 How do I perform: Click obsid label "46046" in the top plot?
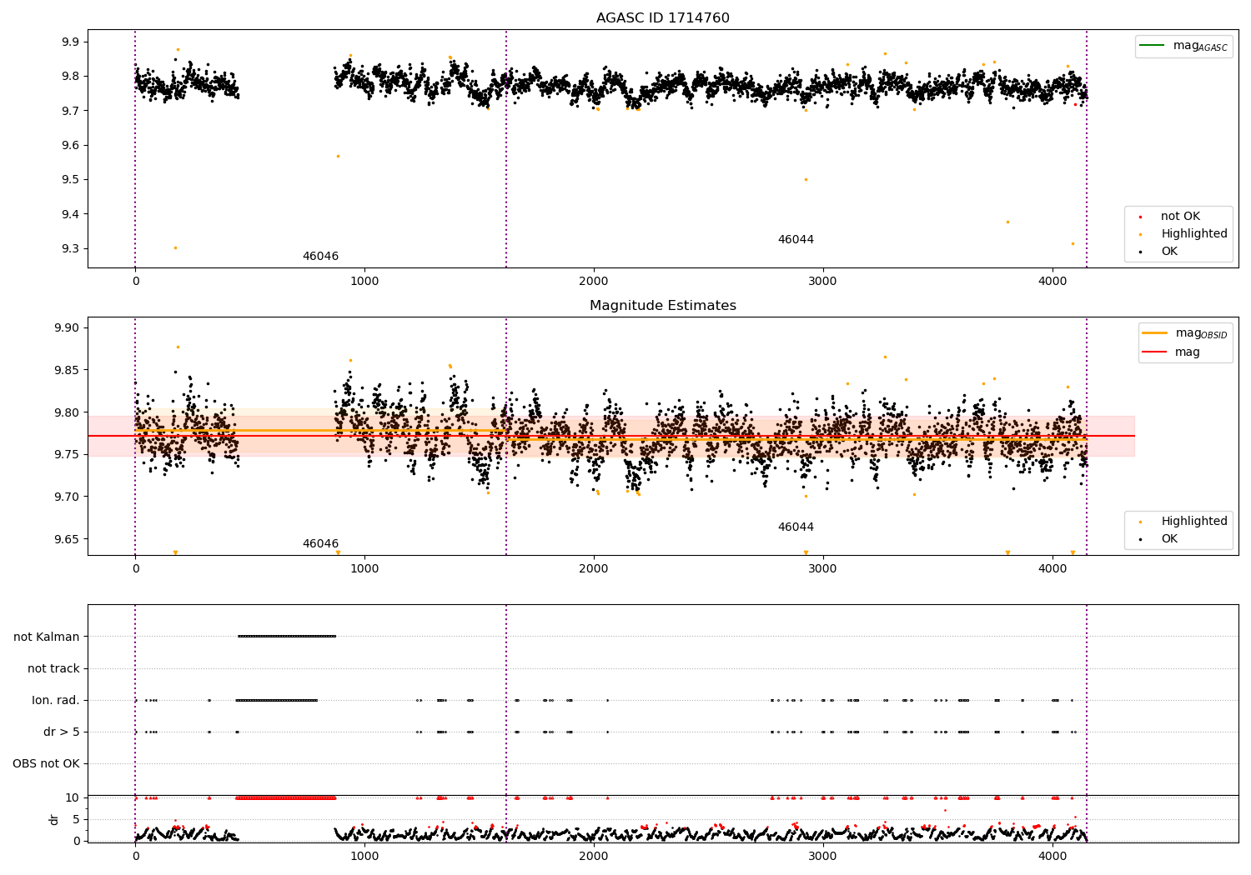pyautogui.click(x=320, y=256)
